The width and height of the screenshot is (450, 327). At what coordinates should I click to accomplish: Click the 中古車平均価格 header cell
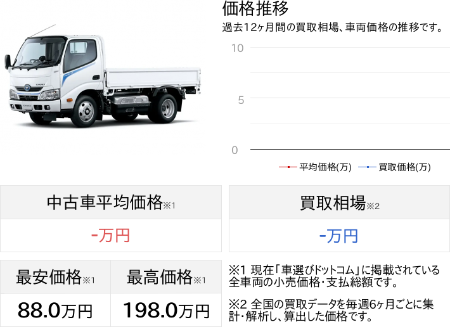111,203
